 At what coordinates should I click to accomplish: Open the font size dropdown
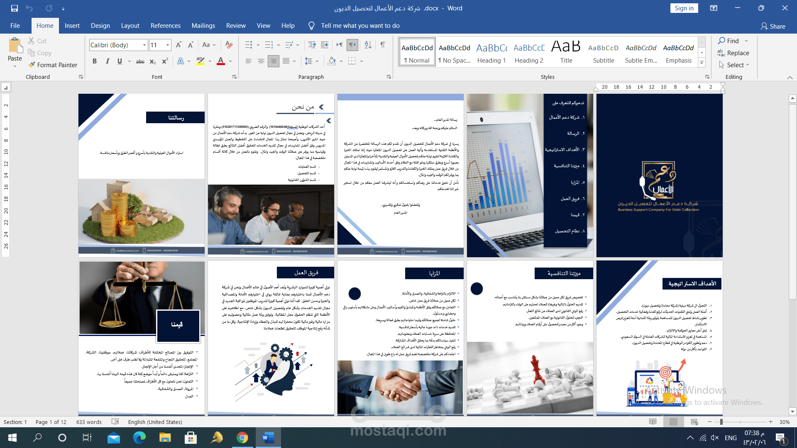point(168,45)
